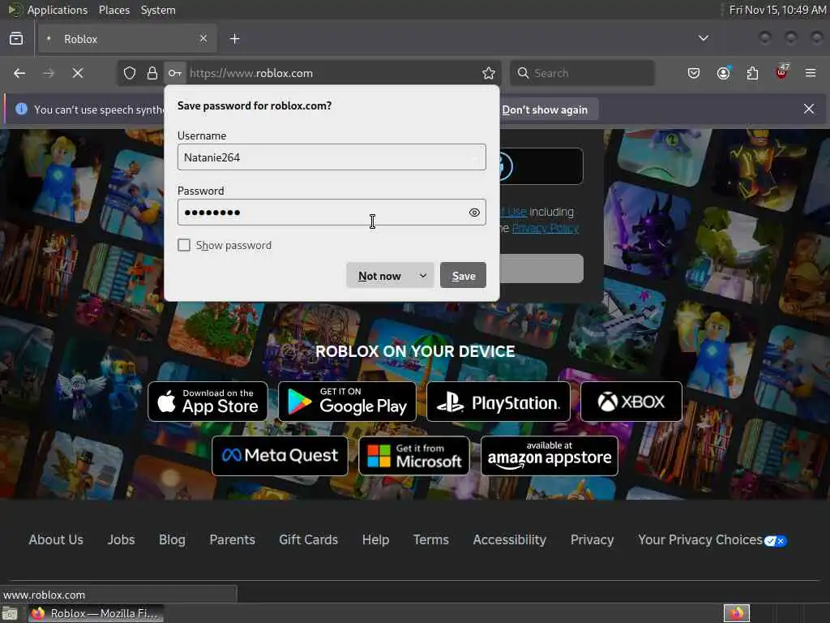The image size is (830, 623).
Task: Stop loading the page
Action: [78, 73]
